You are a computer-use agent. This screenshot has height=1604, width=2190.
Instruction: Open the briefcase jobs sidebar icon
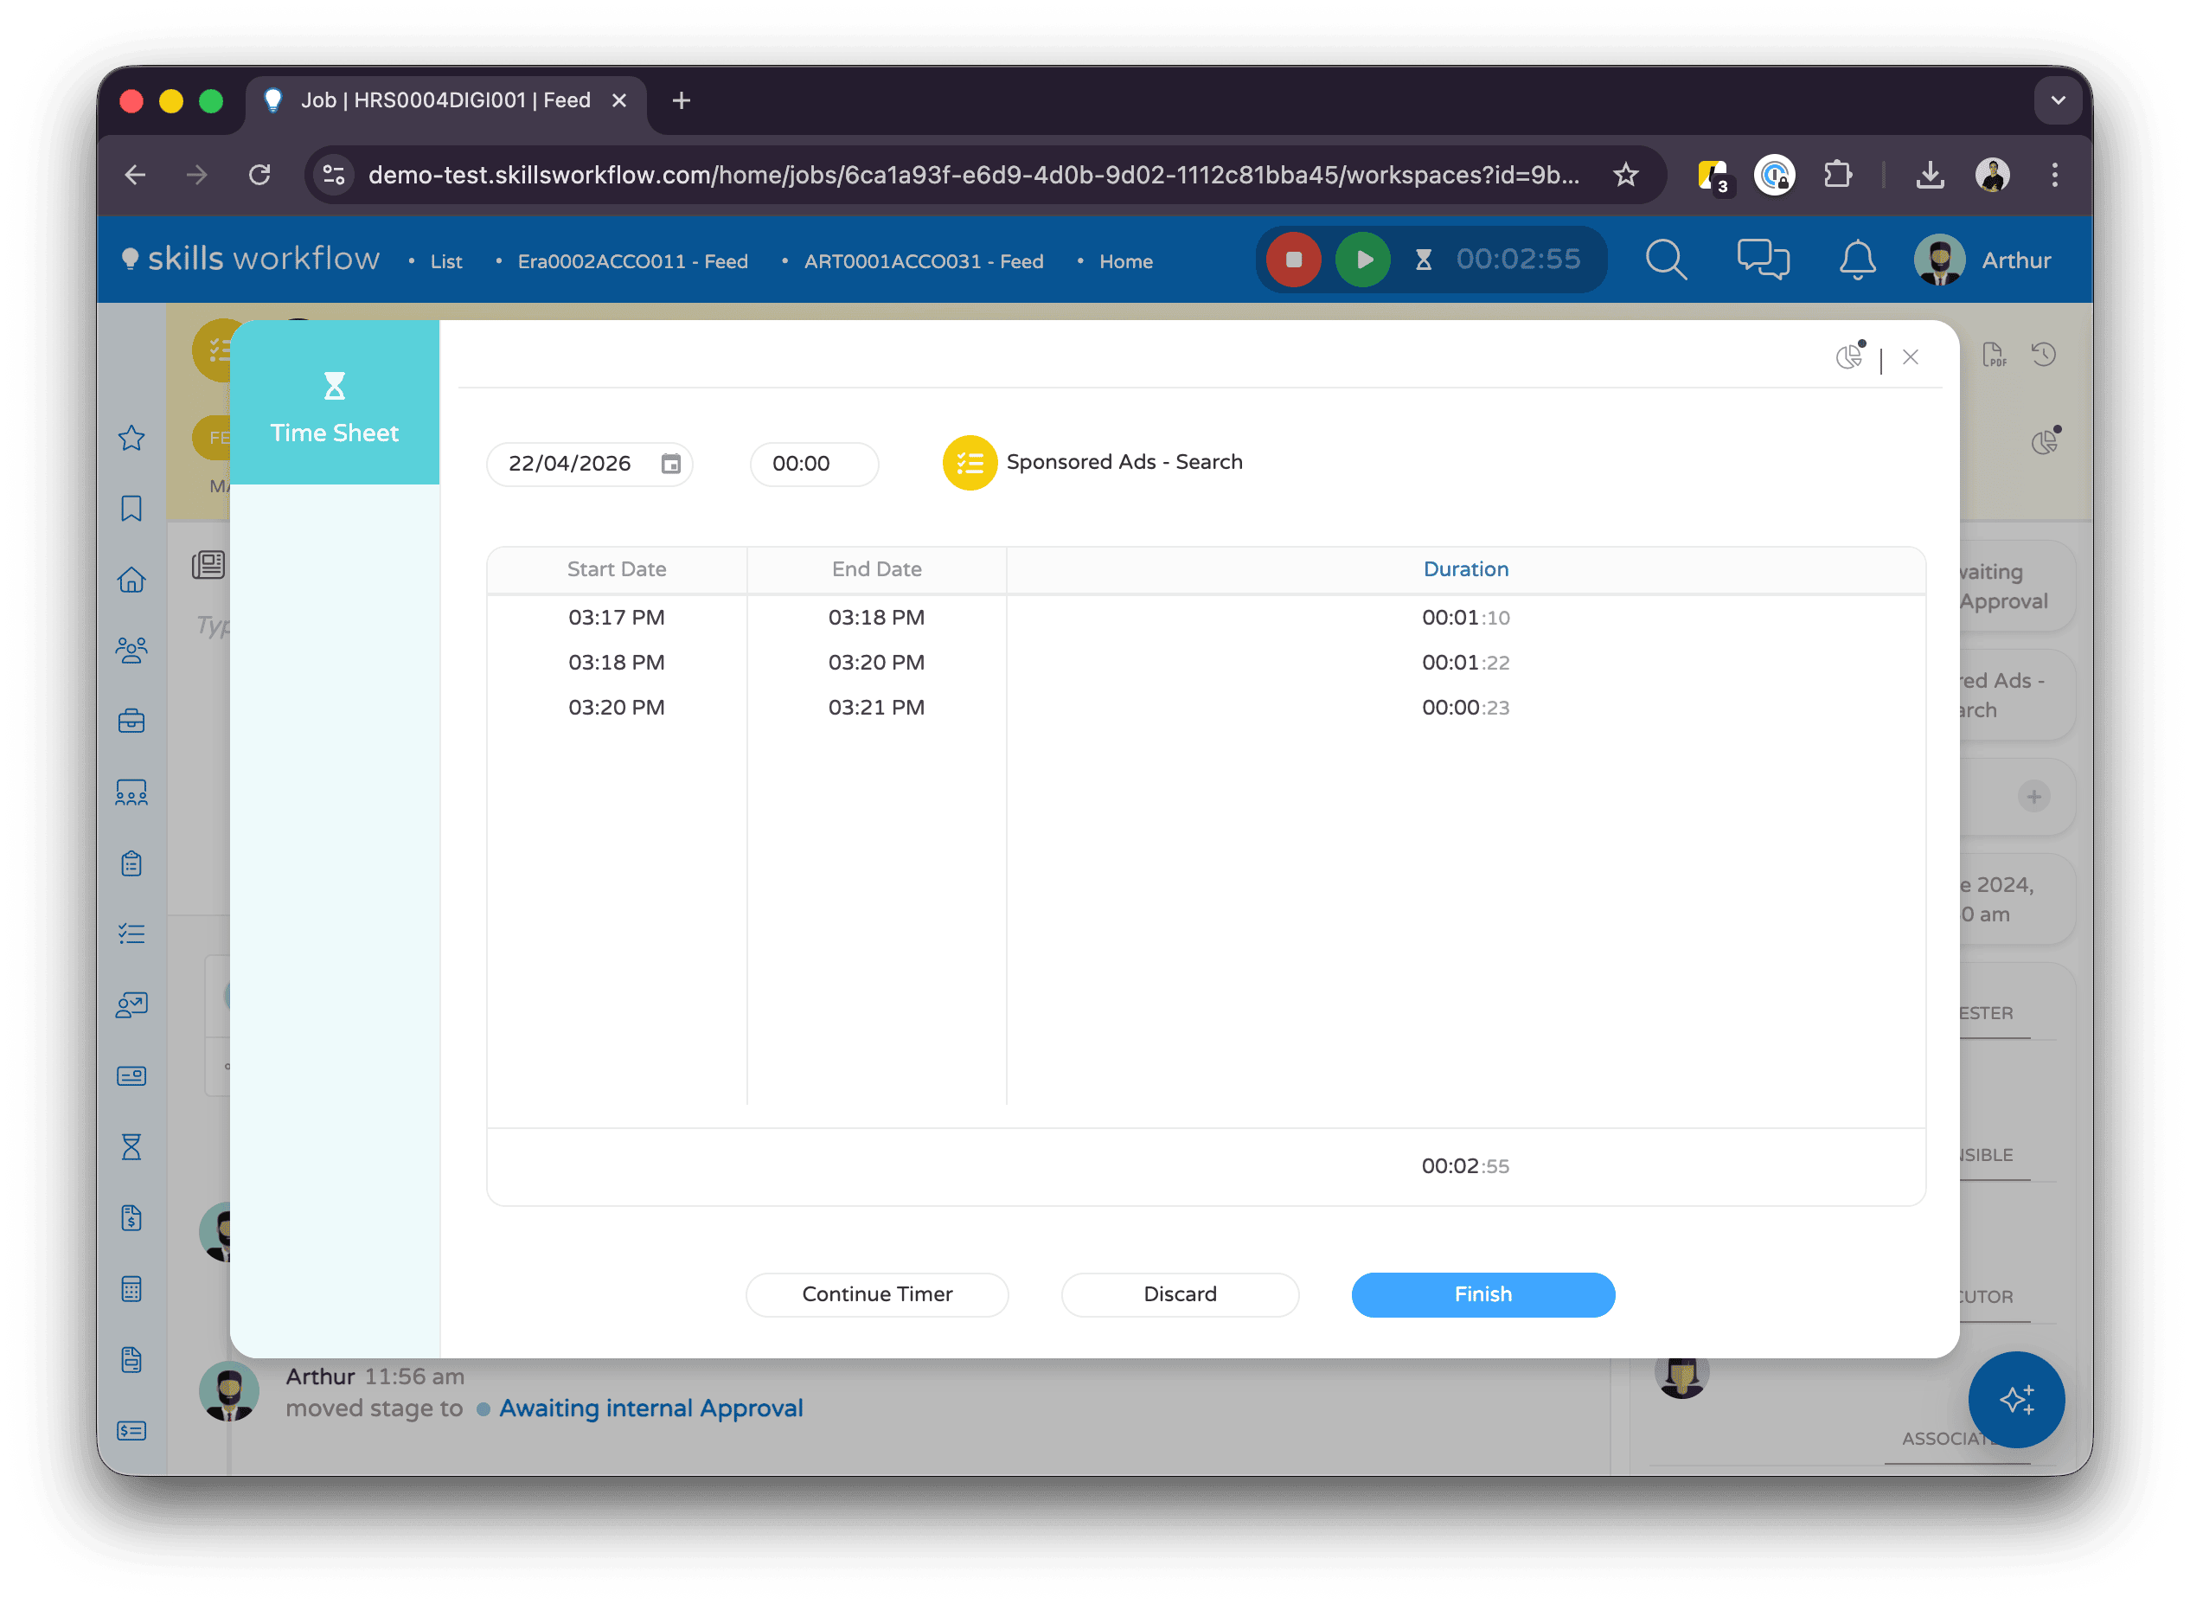tap(131, 722)
